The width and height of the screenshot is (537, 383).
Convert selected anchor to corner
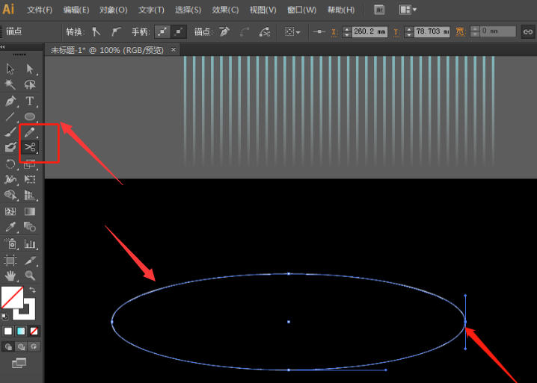point(96,32)
